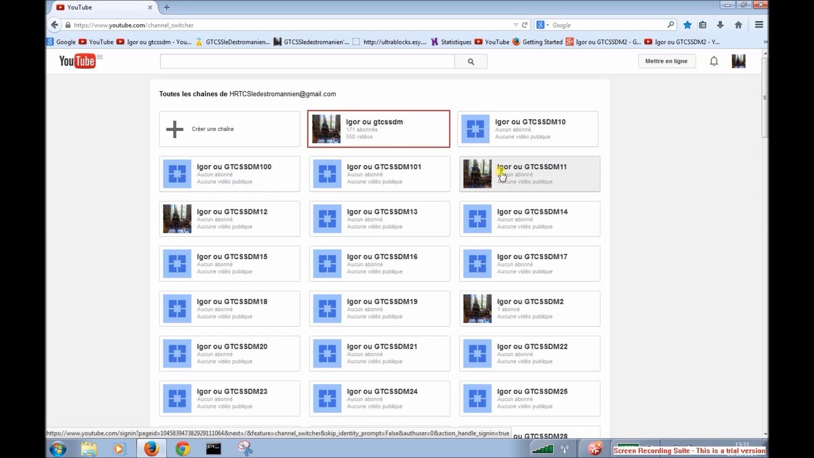Viewport: 814px width, 458px height.
Task: Click the Google search engine icon in search box
Action: coord(541,25)
